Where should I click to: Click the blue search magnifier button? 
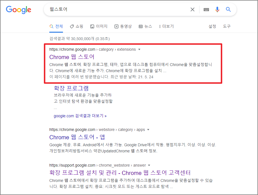pyautogui.click(x=228, y=9)
